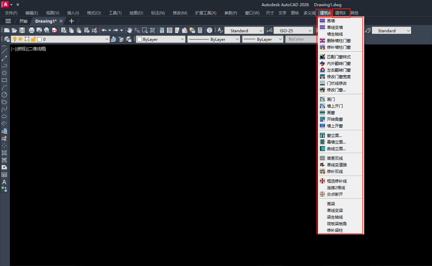This screenshot has width=432, height=266.
Task: Toggle the layer lock padlock
Action: click(x=34, y=39)
